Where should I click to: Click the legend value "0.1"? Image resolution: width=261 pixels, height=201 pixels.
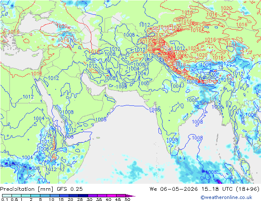[5, 199]
